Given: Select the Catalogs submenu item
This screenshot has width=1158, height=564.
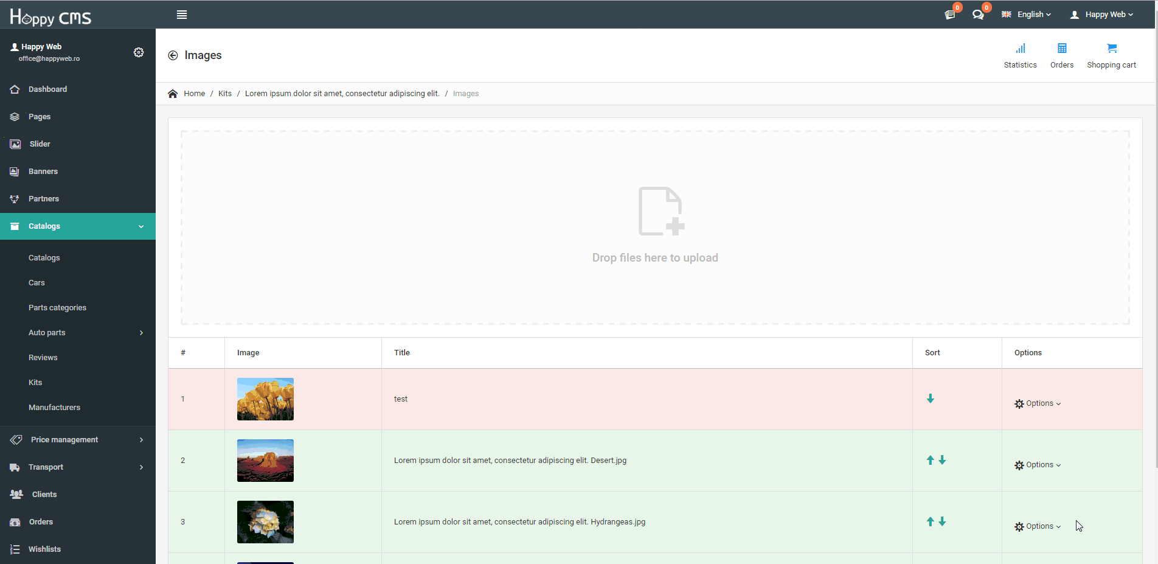Looking at the screenshot, I should (44, 257).
